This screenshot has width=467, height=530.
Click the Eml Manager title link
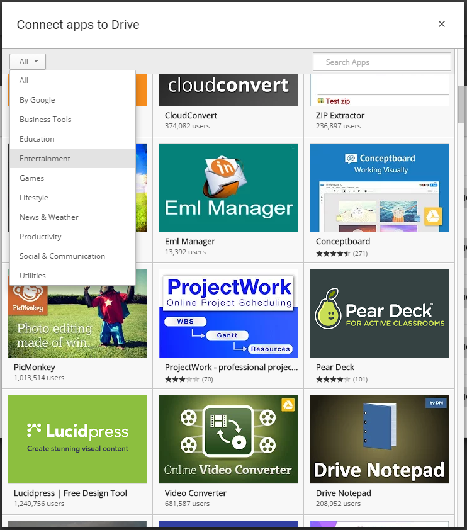pos(190,241)
